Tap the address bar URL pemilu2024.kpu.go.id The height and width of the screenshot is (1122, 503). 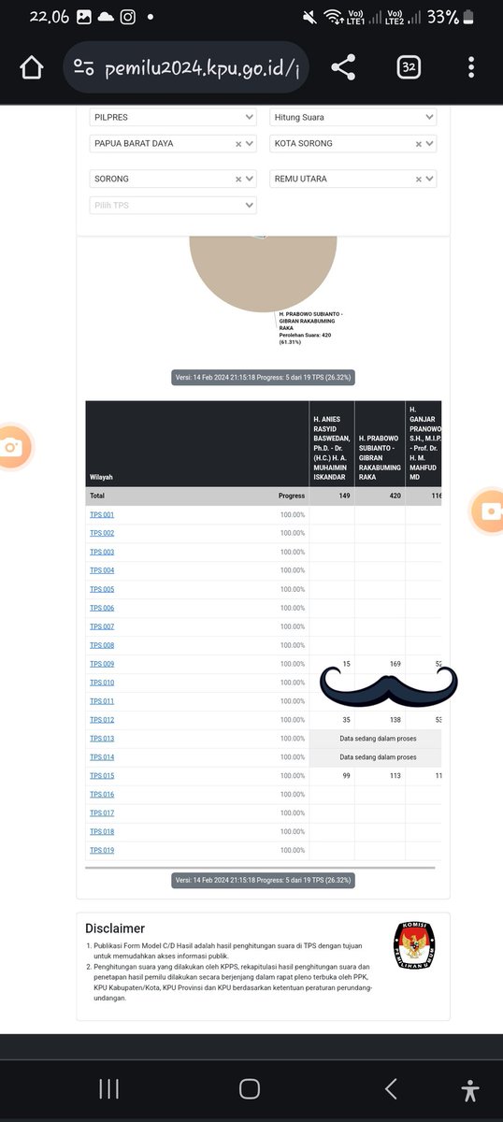[204, 67]
